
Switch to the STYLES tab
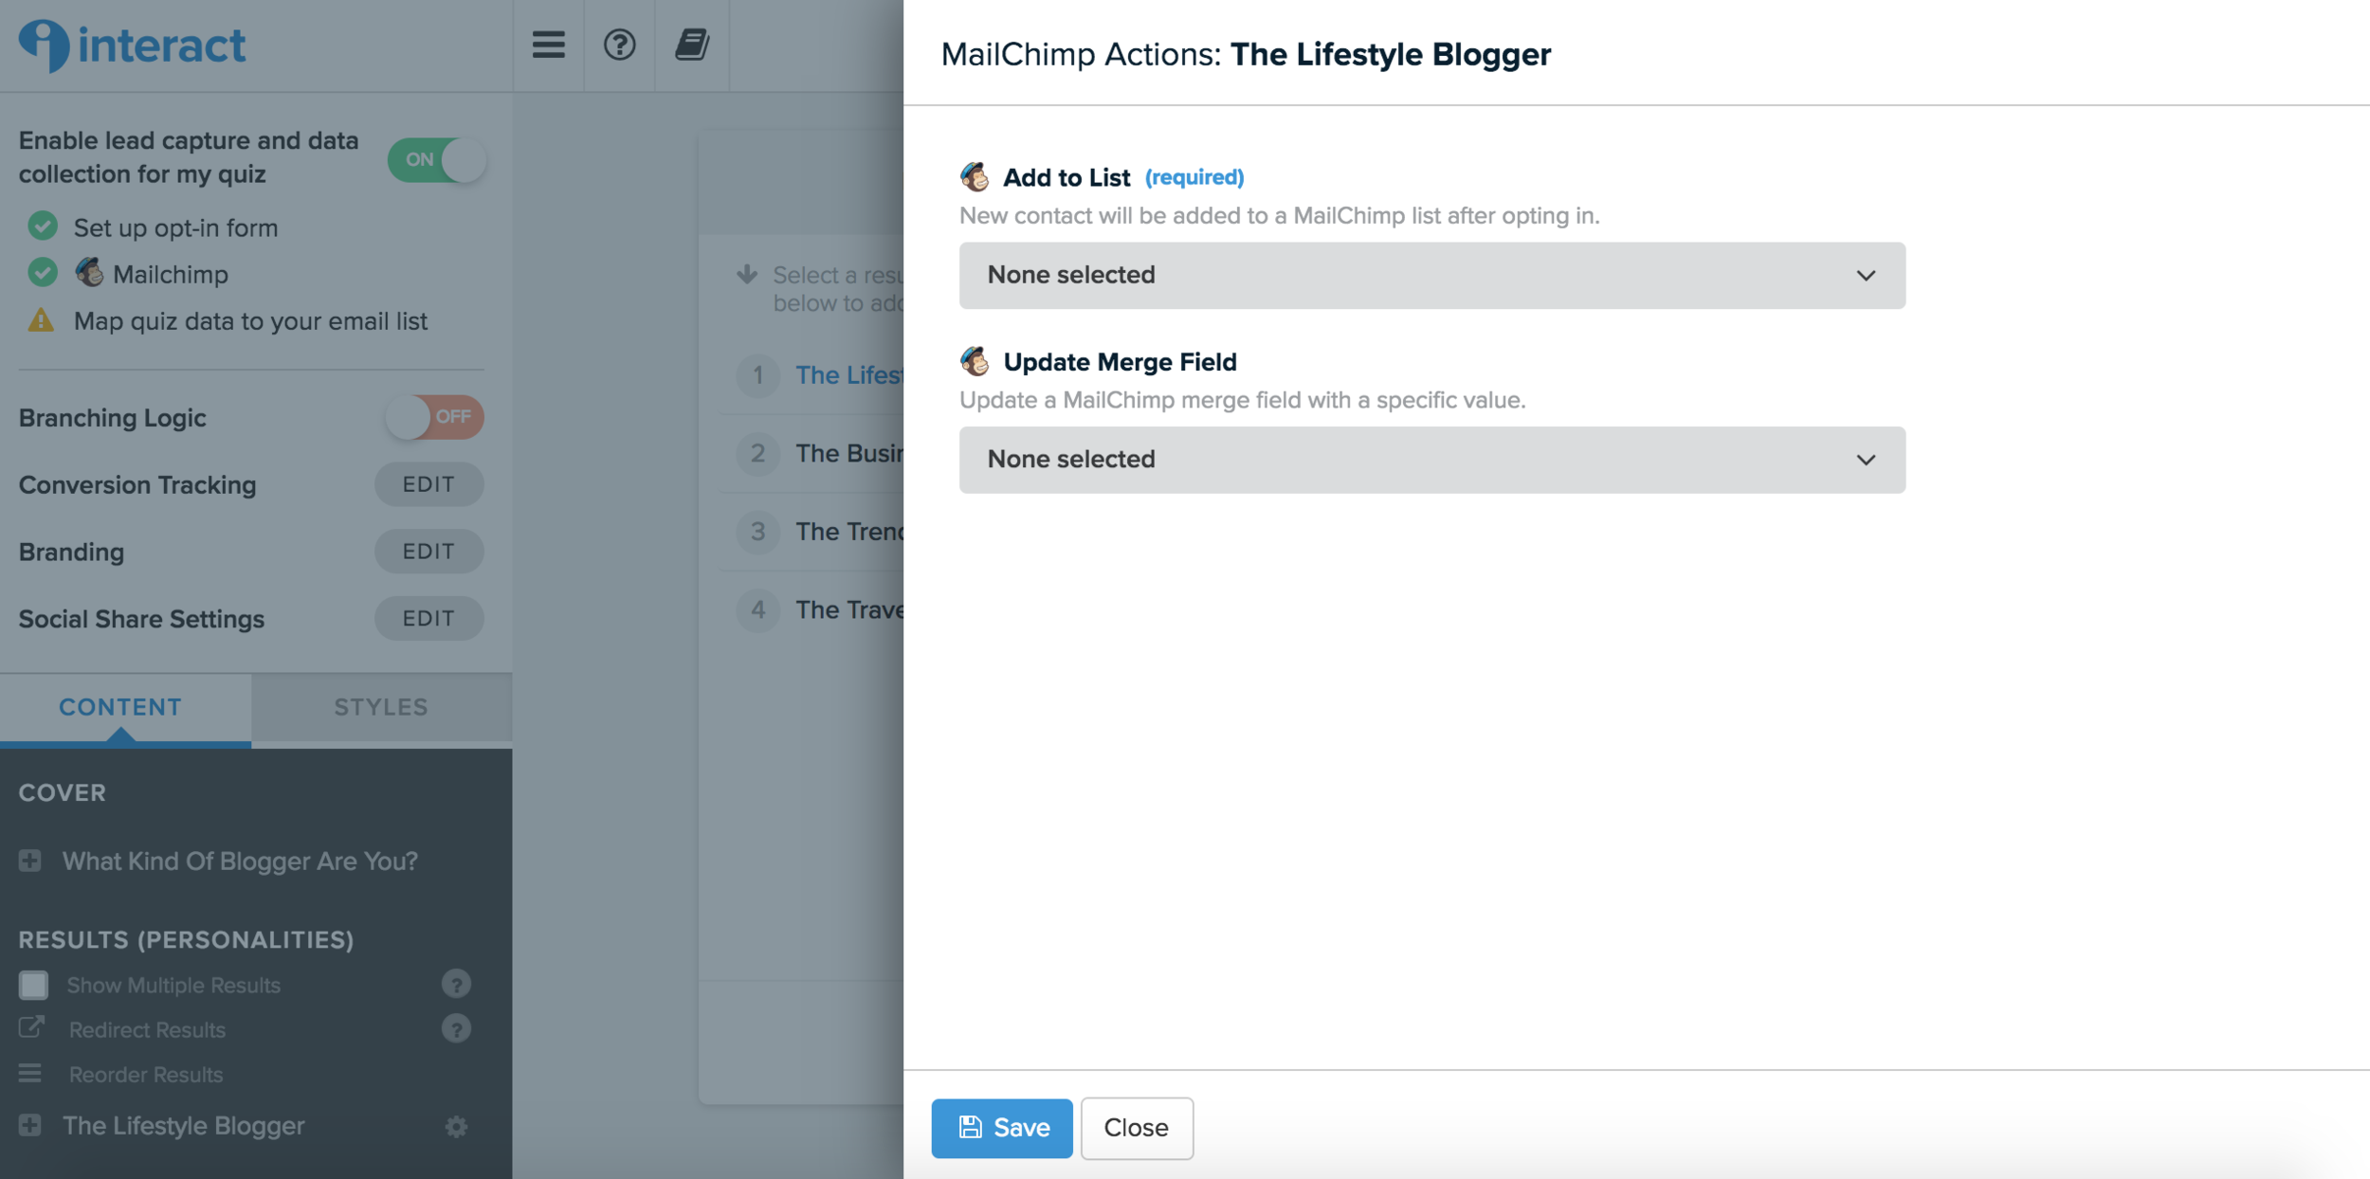click(382, 707)
